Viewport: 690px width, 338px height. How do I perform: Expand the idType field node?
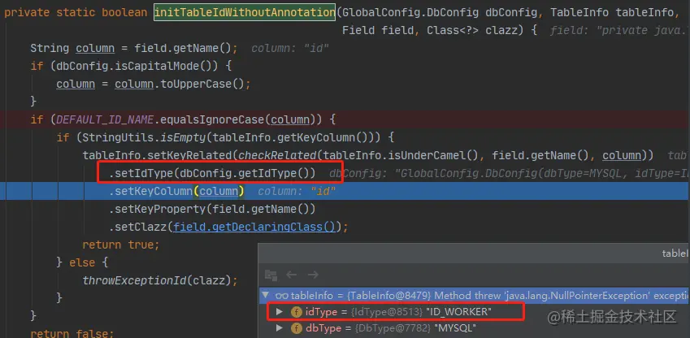coord(279,312)
